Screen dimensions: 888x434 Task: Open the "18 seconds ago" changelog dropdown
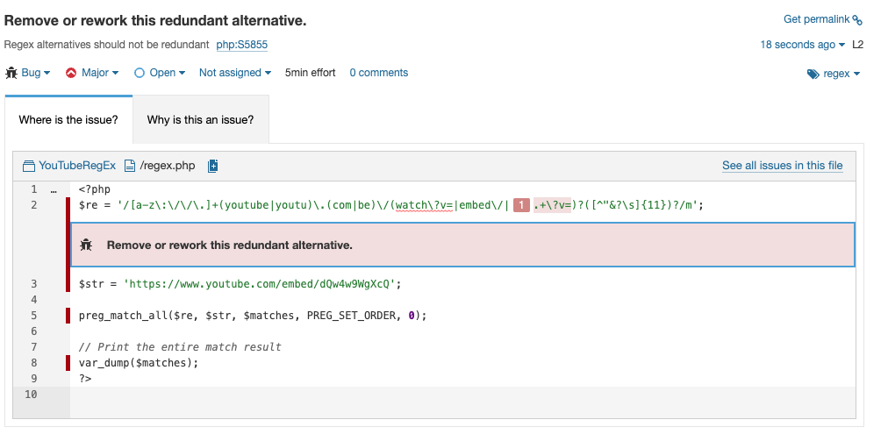point(802,45)
